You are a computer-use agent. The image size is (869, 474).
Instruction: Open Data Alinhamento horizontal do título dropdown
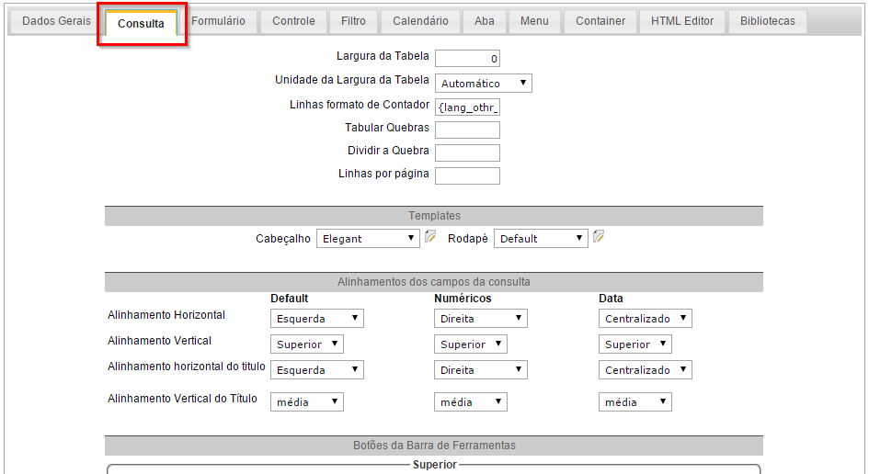[x=646, y=370]
